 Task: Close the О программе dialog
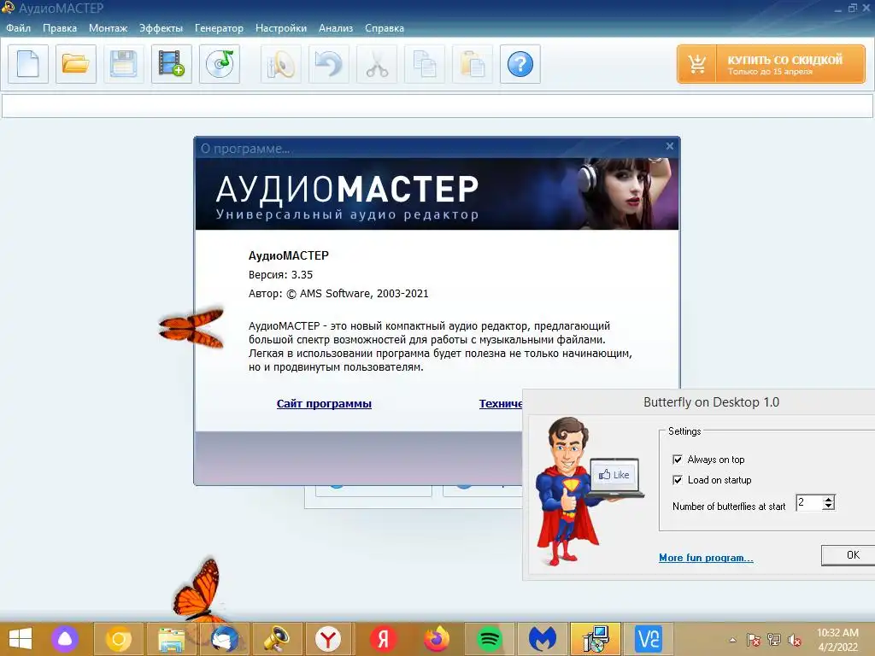(670, 146)
